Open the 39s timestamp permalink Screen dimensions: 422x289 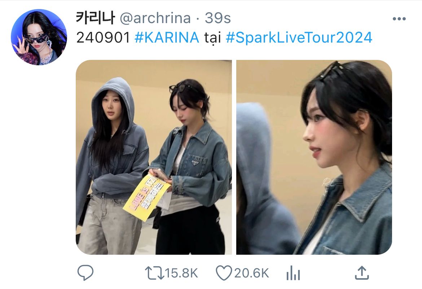[x=218, y=18]
